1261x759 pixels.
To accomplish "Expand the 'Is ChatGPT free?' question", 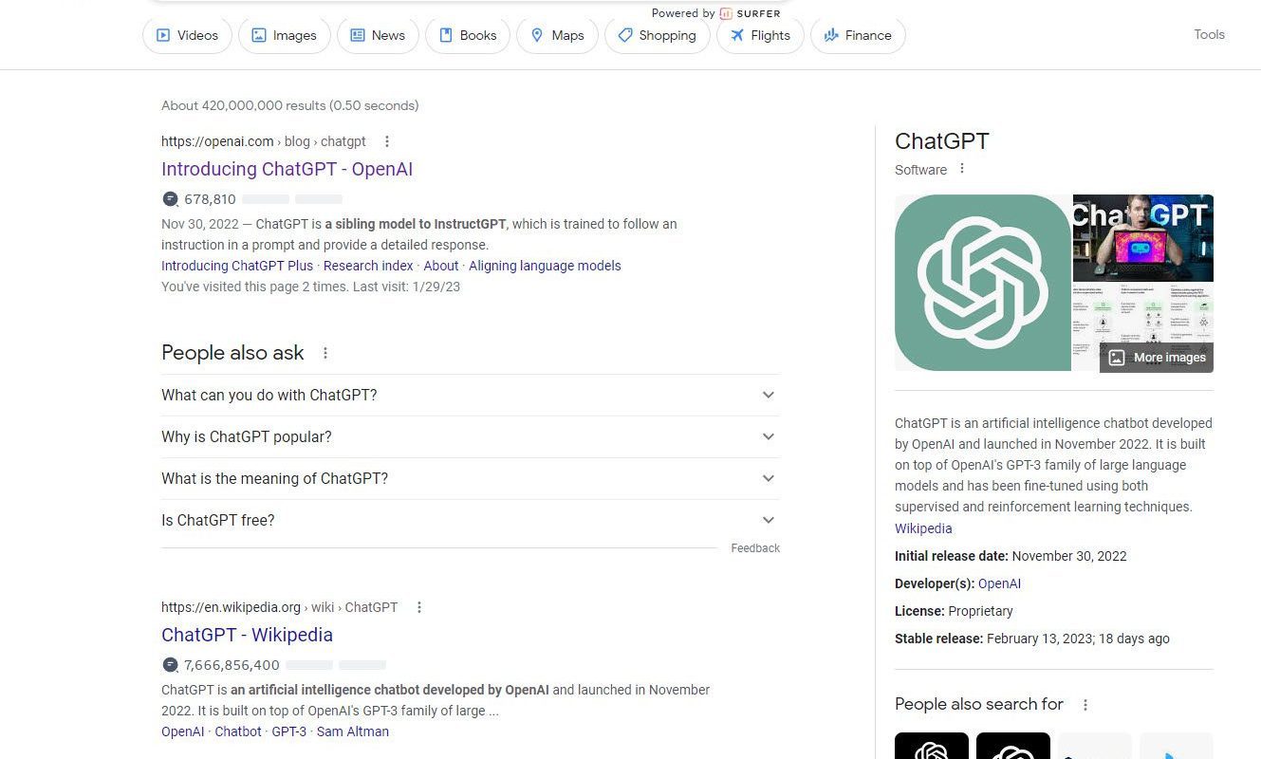I will pyautogui.click(x=470, y=520).
